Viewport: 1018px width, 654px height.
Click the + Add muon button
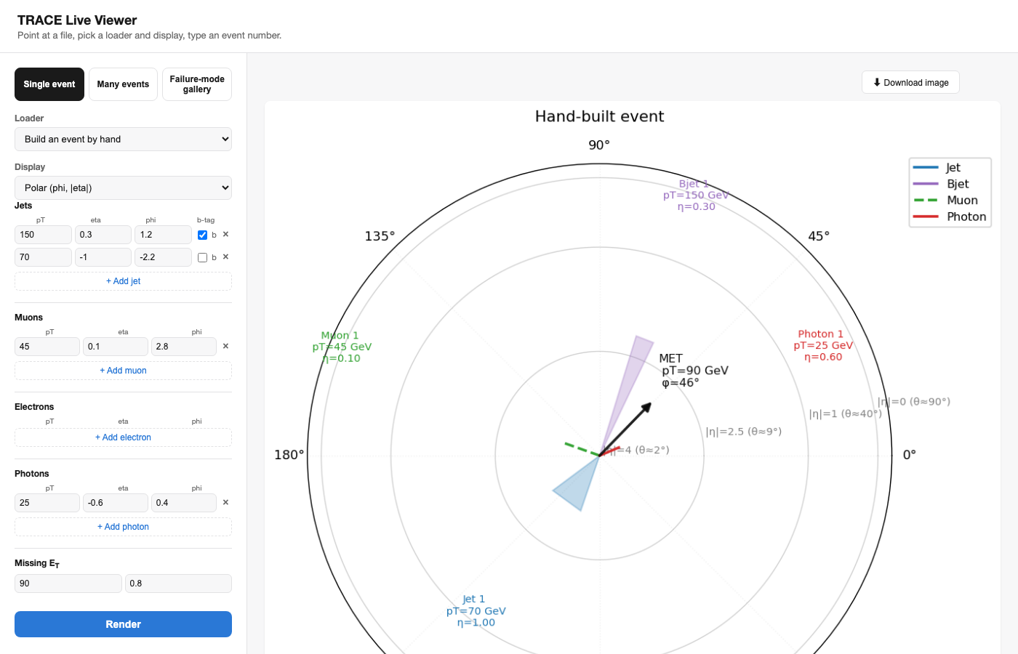[x=123, y=371]
